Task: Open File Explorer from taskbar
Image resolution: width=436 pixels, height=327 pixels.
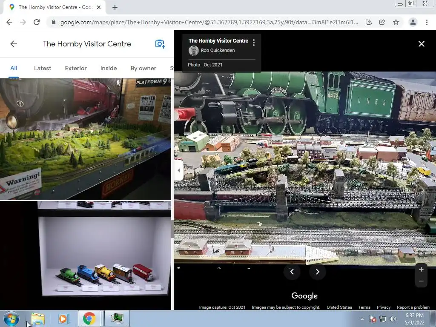Action: click(38, 318)
